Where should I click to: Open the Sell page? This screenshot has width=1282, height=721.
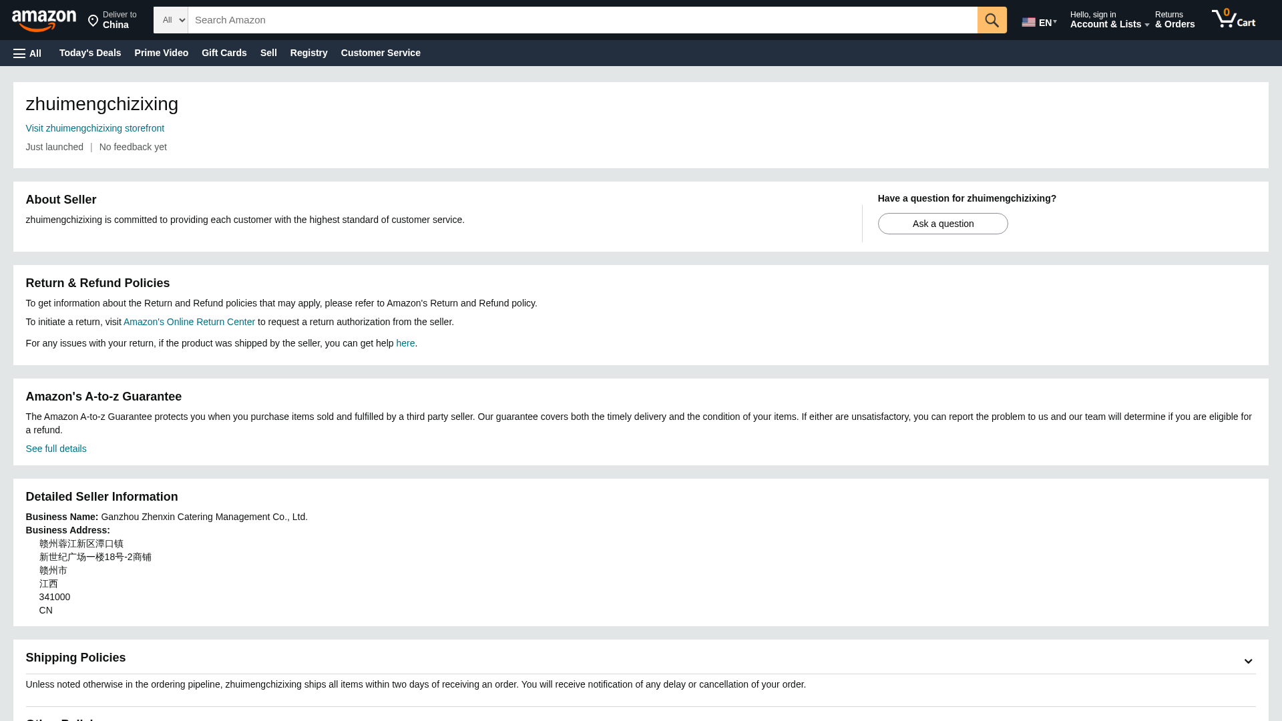[268, 53]
